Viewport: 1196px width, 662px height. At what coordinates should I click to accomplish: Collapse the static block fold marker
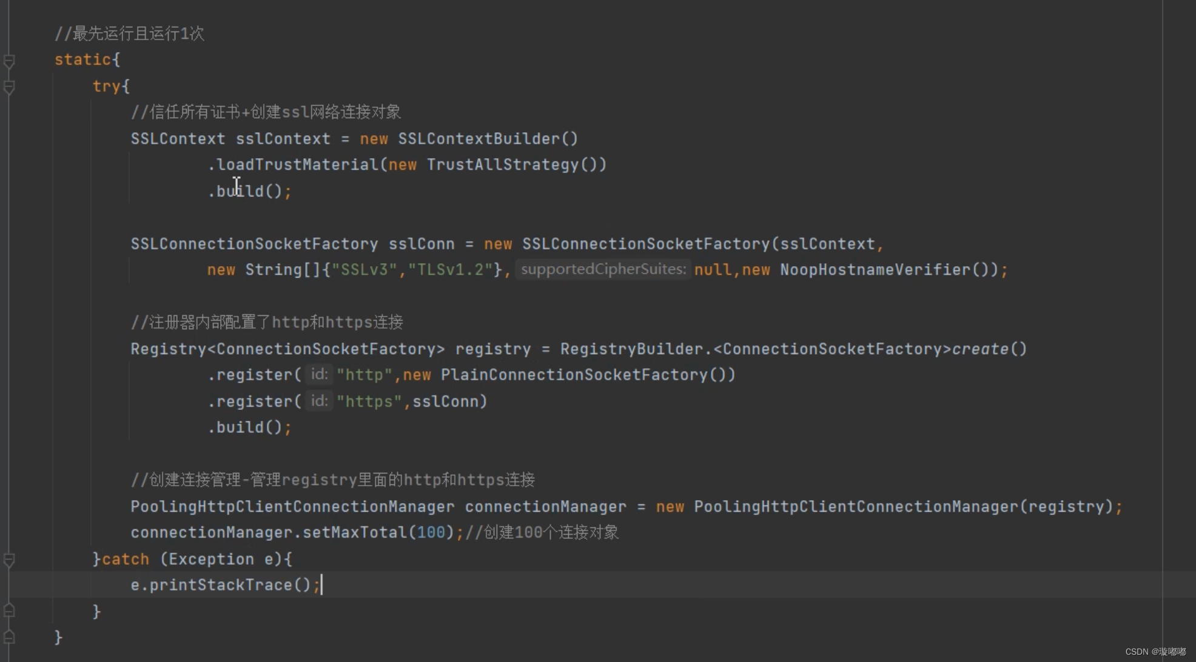coord(9,61)
